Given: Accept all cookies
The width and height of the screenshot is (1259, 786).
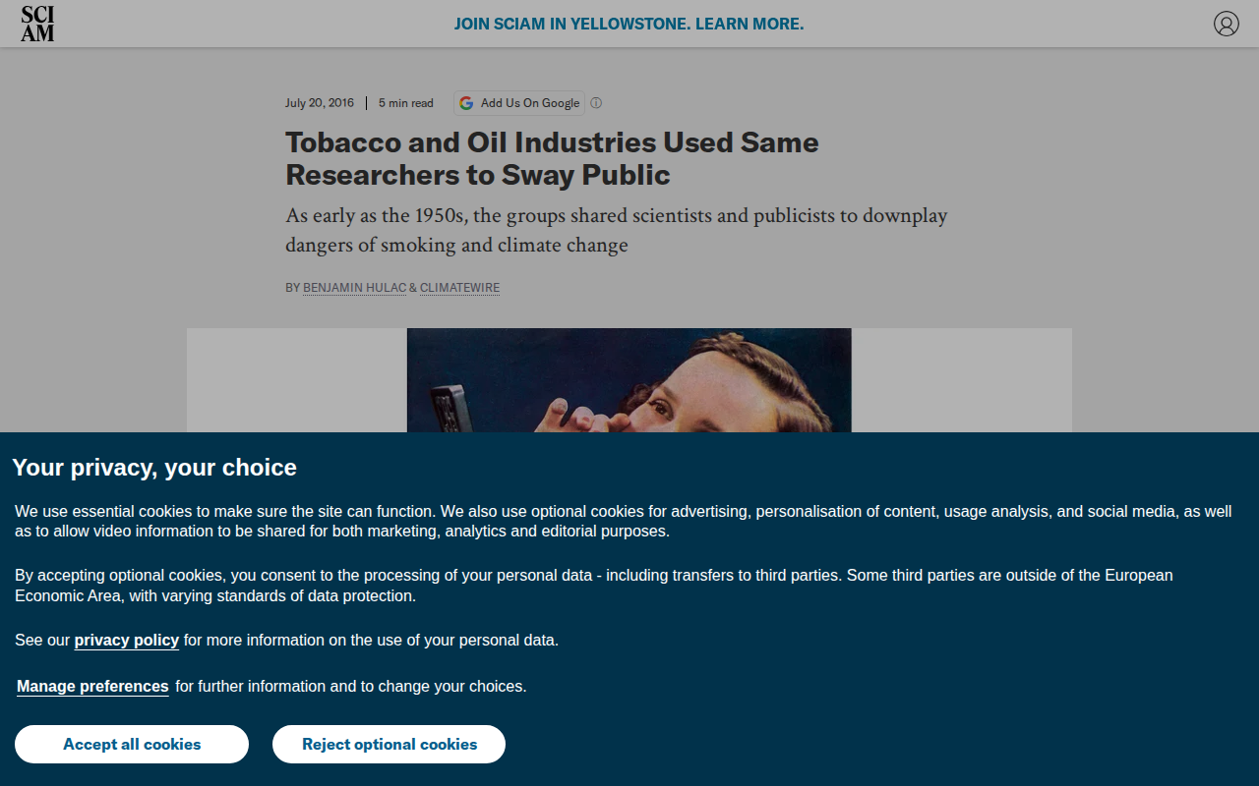Looking at the screenshot, I should 132,744.
